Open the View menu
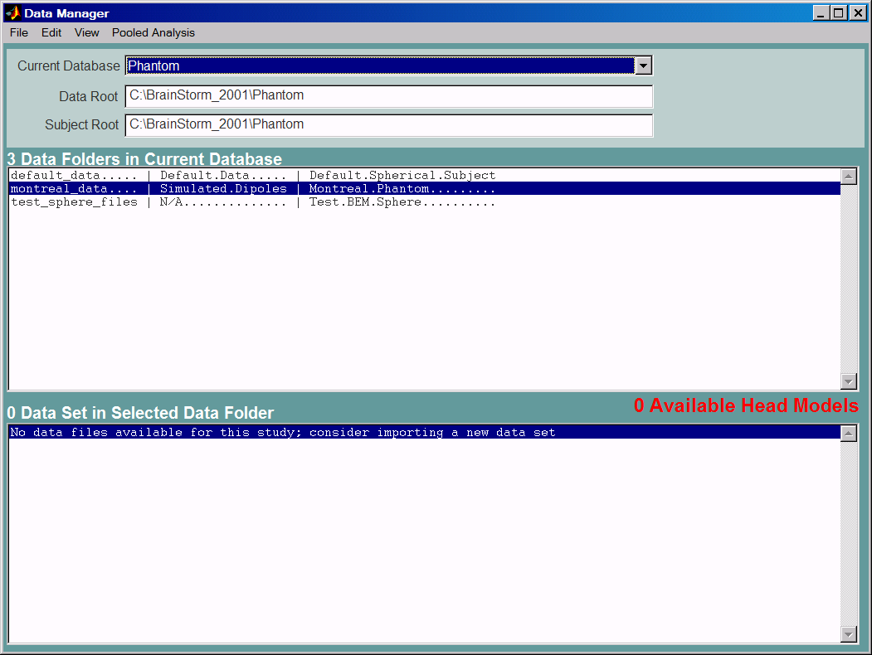The height and width of the screenshot is (655, 872). (x=86, y=32)
